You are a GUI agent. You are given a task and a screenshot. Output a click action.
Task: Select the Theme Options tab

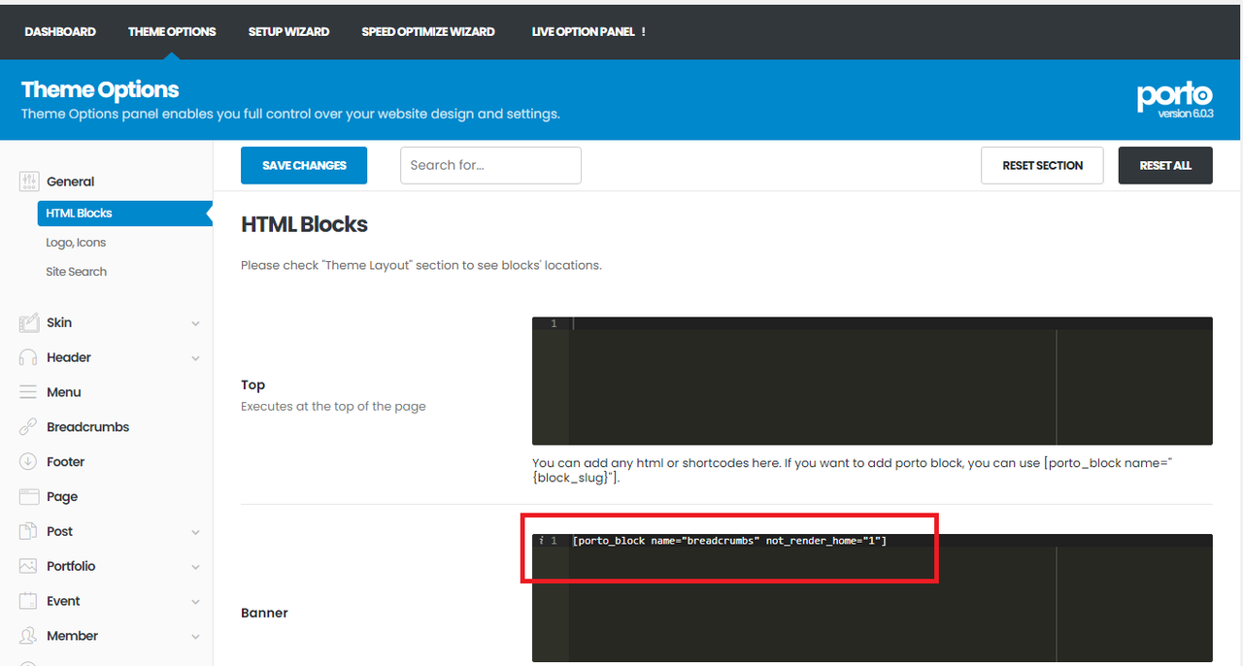(172, 32)
